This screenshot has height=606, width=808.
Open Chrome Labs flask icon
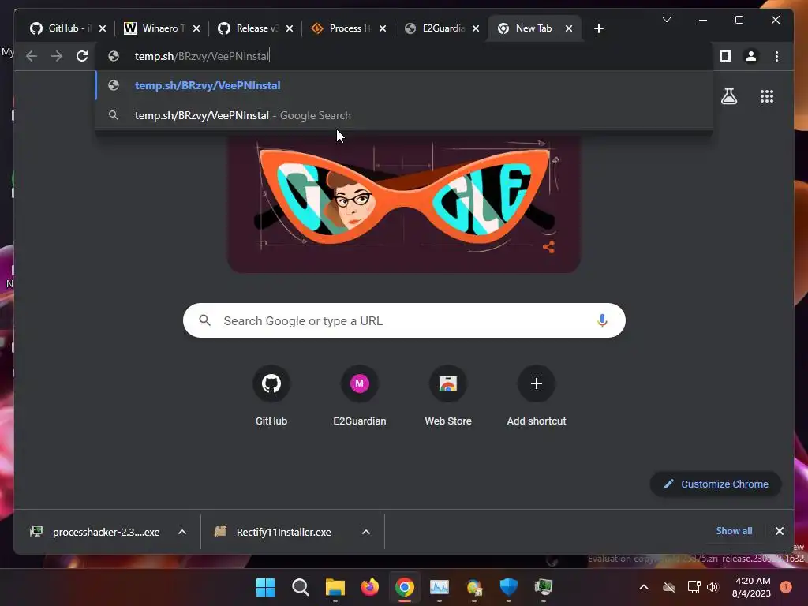click(728, 96)
